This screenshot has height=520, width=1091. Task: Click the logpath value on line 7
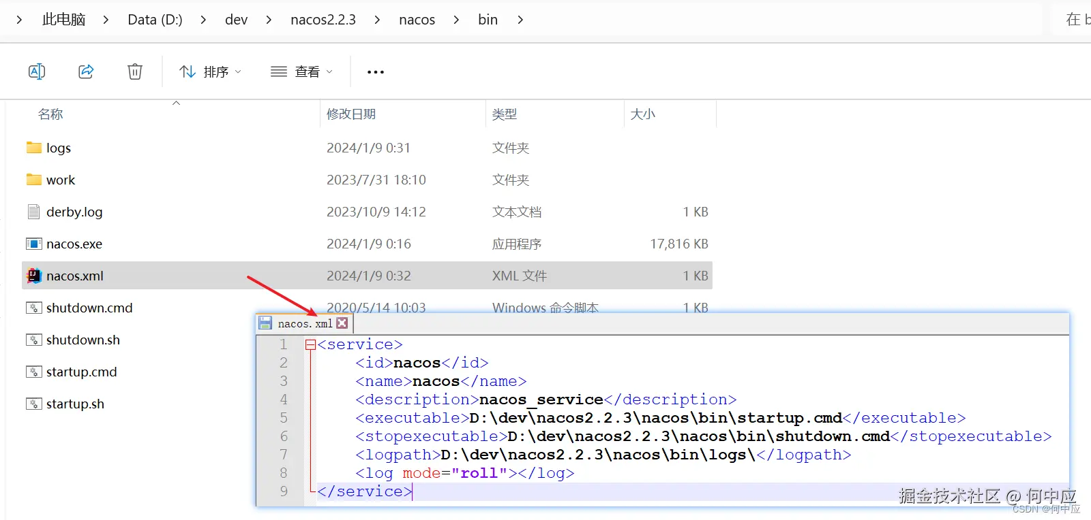tap(598, 455)
